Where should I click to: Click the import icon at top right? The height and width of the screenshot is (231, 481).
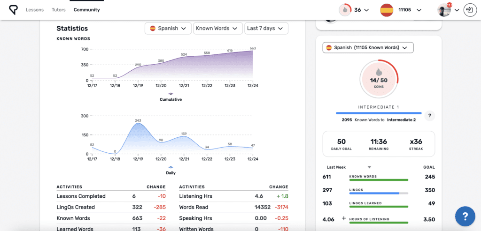(x=469, y=10)
